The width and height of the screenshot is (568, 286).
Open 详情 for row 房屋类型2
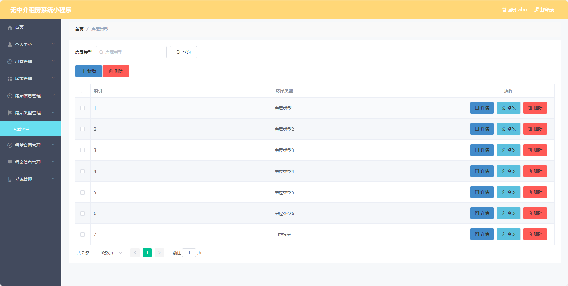coord(482,129)
